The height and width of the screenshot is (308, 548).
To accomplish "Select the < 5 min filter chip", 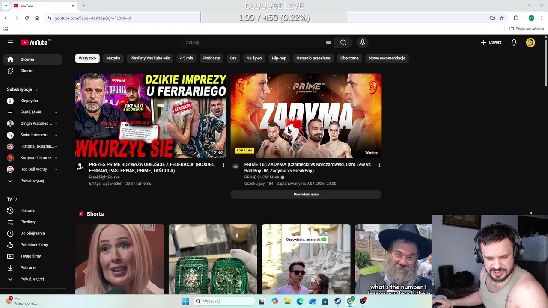I will [x=186, y=58].
